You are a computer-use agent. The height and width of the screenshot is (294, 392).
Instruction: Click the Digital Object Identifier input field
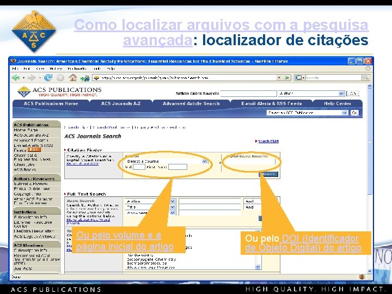click(x=250, y=162)
